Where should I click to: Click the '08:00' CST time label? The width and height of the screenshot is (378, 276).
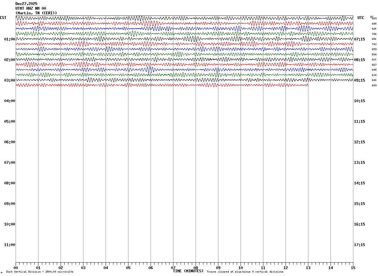coord(10,183)
